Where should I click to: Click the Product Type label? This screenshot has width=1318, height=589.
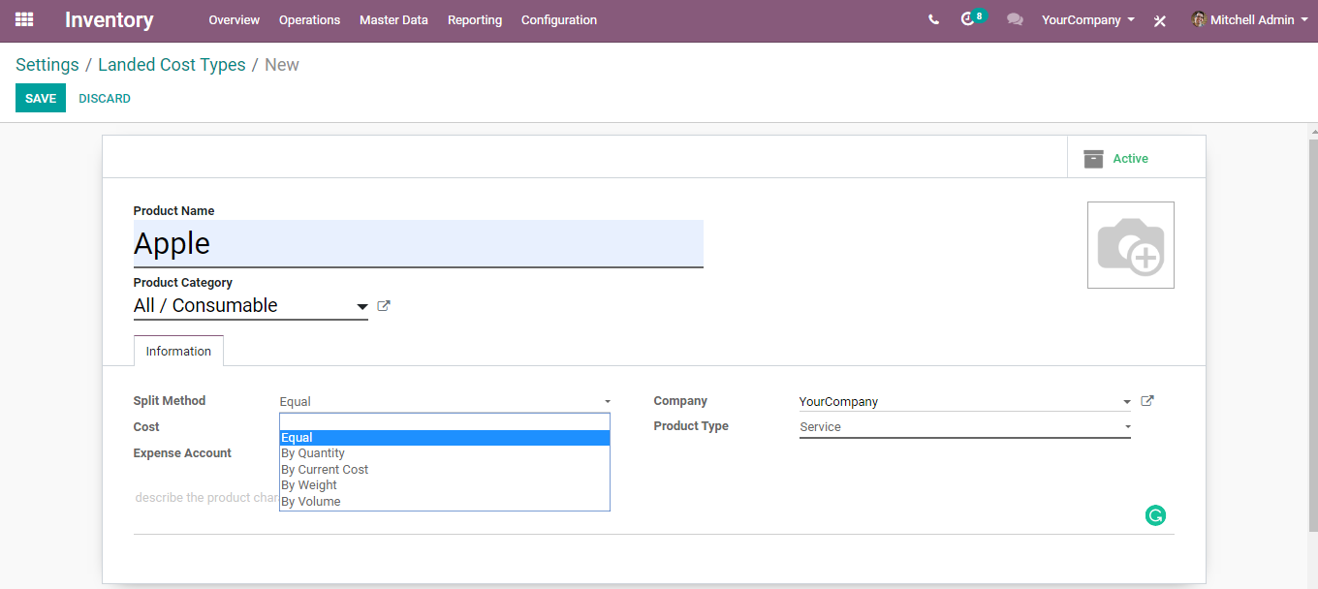(691, 426)
